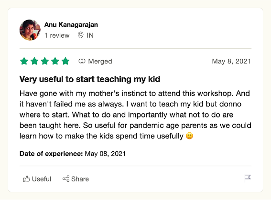Viewport: 271px width, 200px height.
Task: Share this review
Action: point(76,179)
